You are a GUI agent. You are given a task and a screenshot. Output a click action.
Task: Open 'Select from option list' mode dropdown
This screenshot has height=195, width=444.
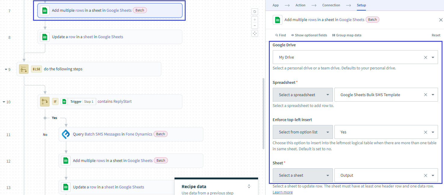303,132
